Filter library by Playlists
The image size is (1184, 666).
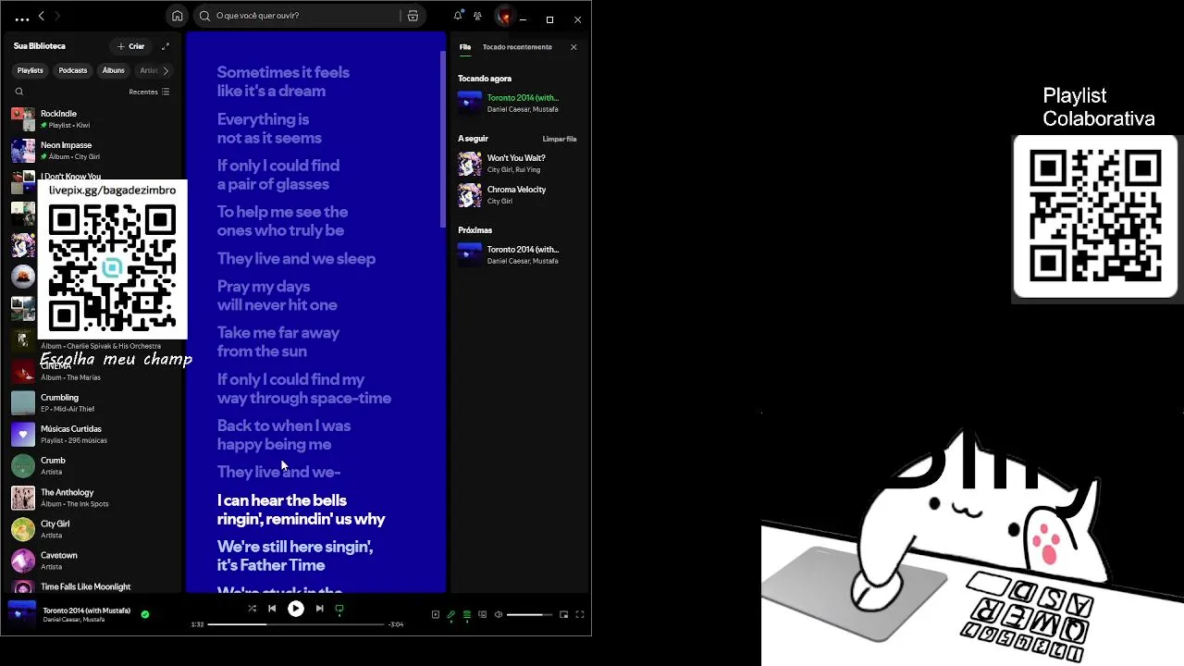(30, 70)
